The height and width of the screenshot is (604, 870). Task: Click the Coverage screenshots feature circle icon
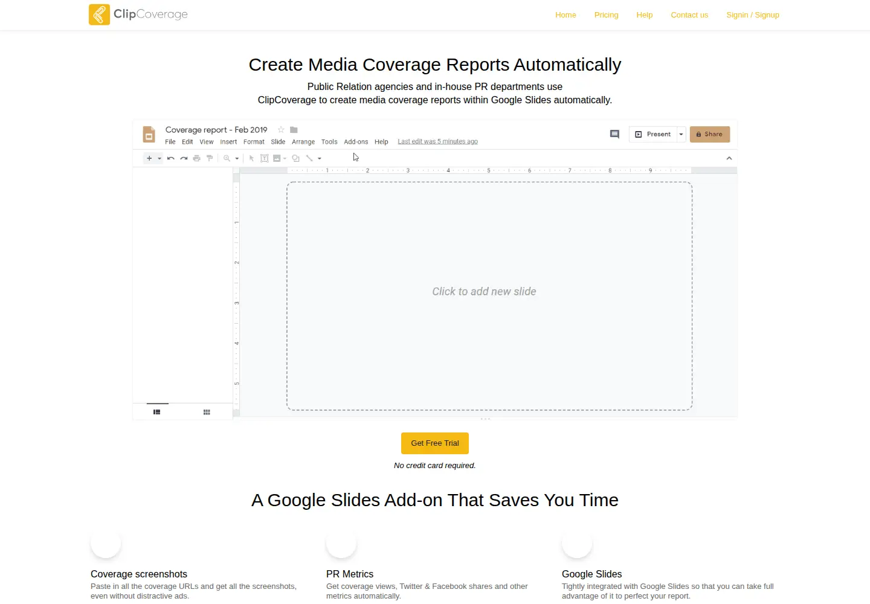tap(106, 543)
